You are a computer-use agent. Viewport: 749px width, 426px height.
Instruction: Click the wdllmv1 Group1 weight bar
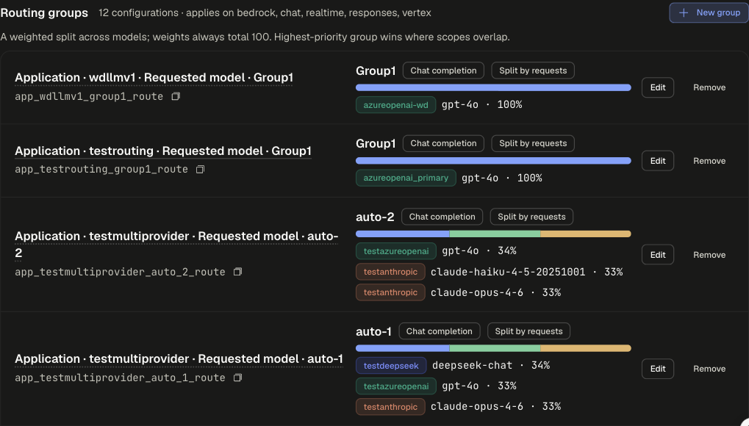coord(493,87)
